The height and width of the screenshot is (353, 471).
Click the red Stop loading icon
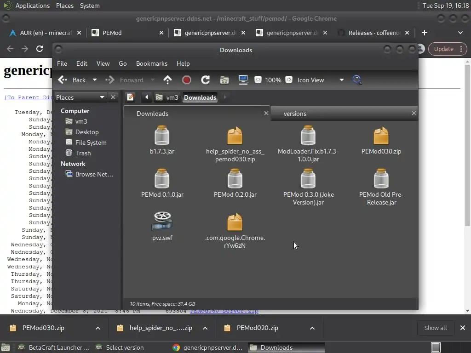(x=187, y=80)
